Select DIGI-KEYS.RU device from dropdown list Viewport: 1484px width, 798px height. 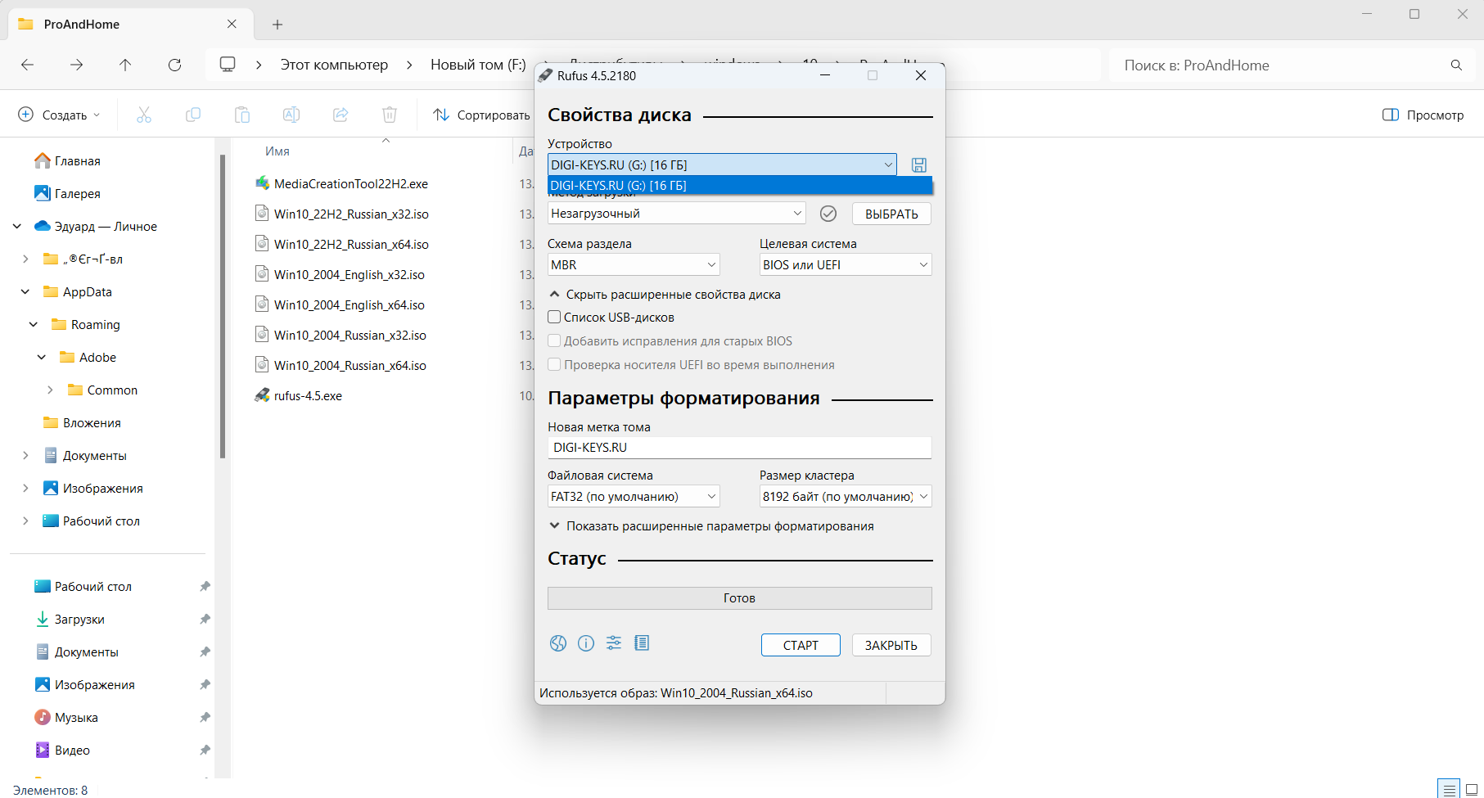click(739, 186)
